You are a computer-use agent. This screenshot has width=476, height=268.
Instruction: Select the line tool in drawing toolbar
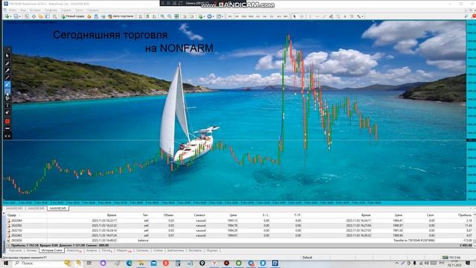(x=7, y=77)
